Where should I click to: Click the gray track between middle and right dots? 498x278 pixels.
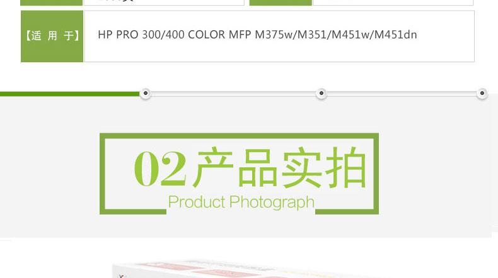(x=402, y=94)
